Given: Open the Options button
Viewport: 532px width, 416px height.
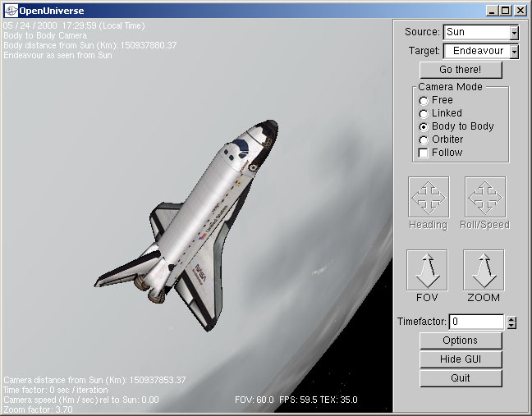Looking at the screenshot, I should coord(461,341).
